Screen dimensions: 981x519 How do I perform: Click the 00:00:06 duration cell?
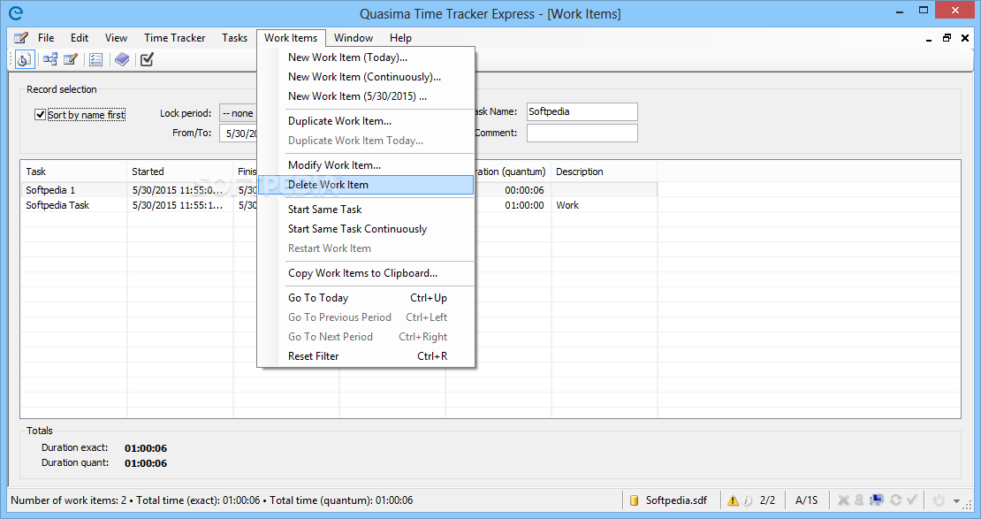pyautogui.click(x=524, y=190)
